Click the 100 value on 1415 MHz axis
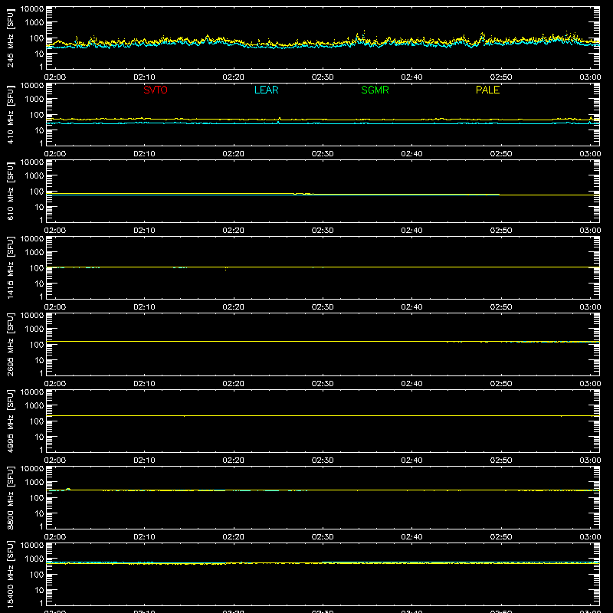 click(37, 268)
